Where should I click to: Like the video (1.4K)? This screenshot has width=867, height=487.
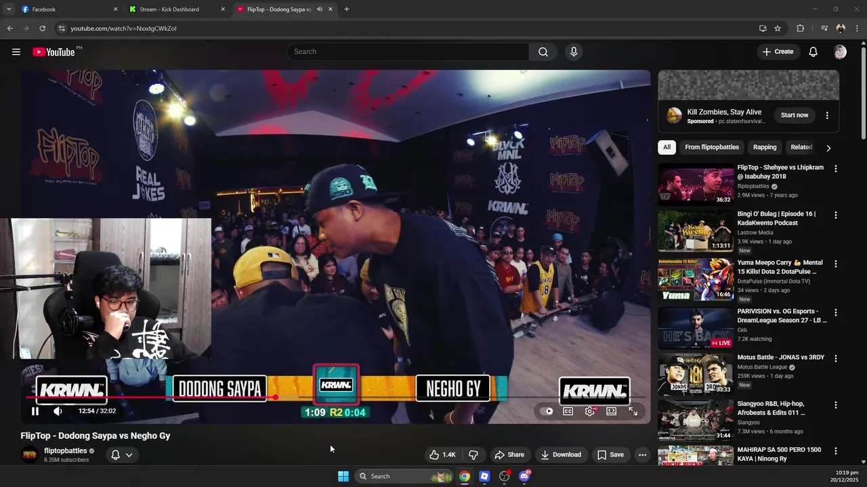(x=442, y=455)
